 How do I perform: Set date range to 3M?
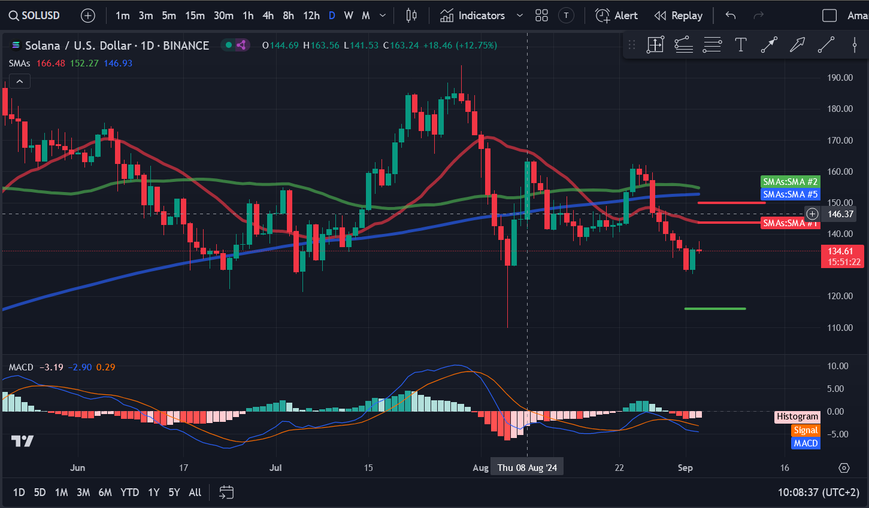(x=83, y=492)
